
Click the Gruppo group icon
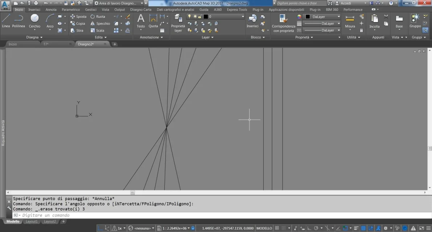pyautogui.click(x=415, y=21)
